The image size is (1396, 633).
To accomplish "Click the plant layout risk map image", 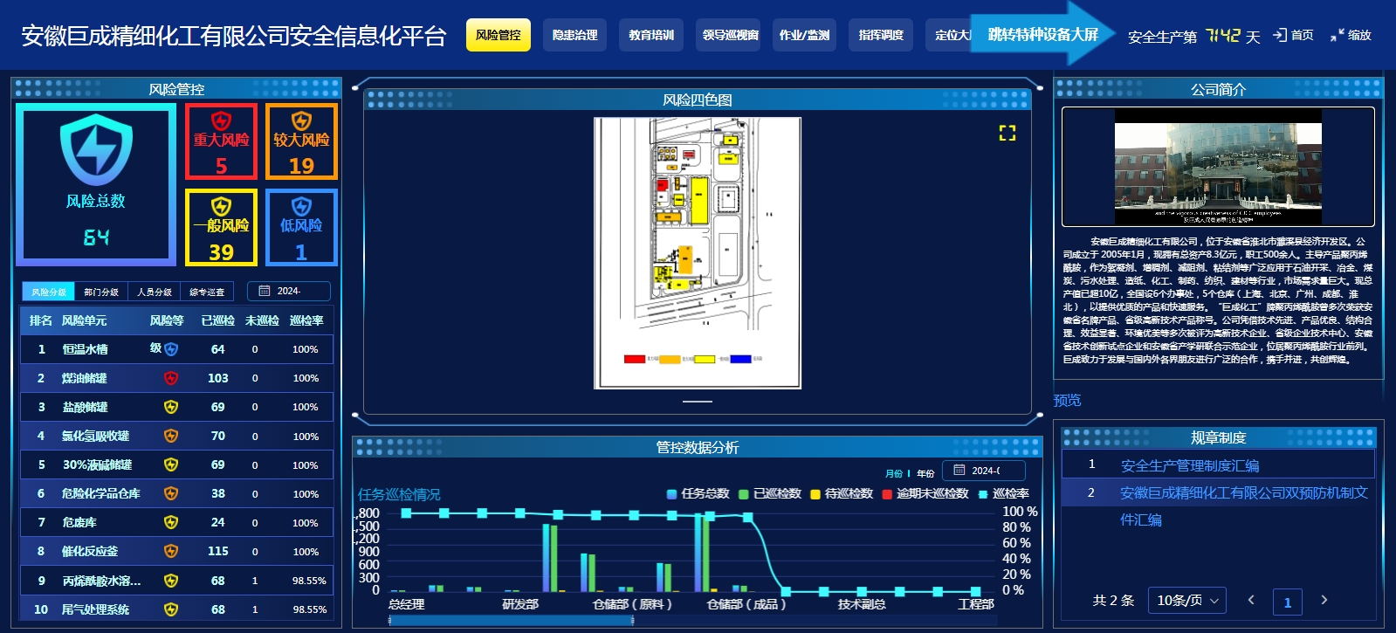I will click(x=698, y=253).
